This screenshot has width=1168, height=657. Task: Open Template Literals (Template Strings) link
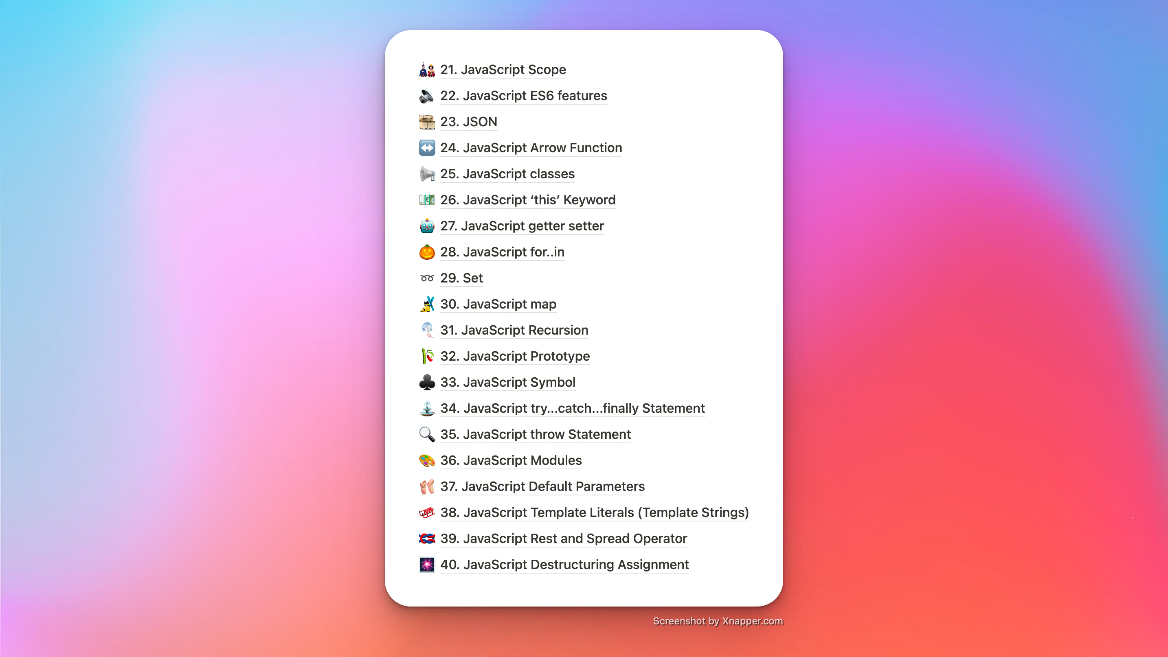coord(594,512)
